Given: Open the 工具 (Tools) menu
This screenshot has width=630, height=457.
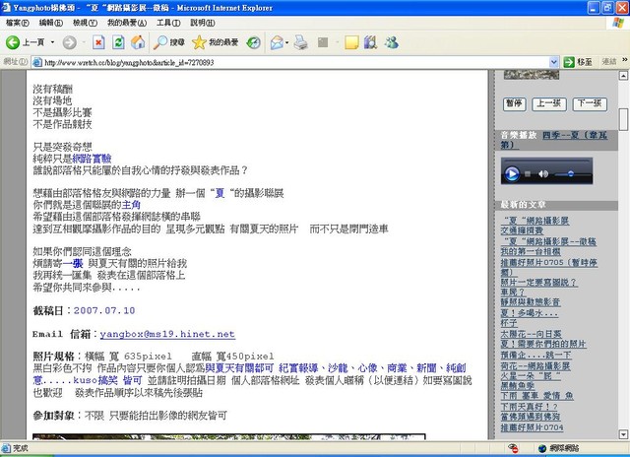Looking at the screenshot, I should [x=168, y=23].
